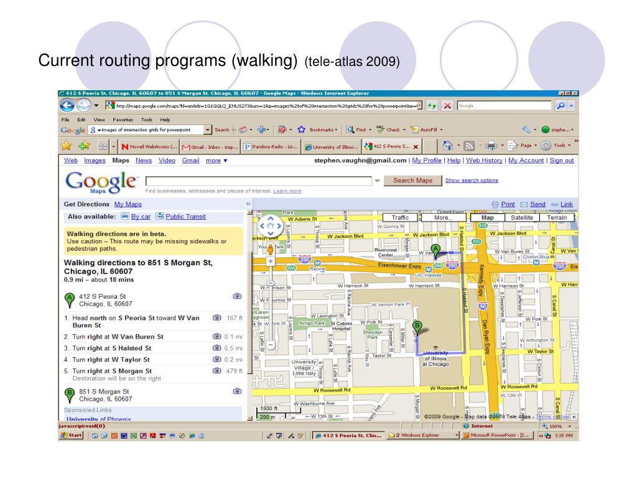Switch to the Pandora Radio tab

click(x=271, y=147)
